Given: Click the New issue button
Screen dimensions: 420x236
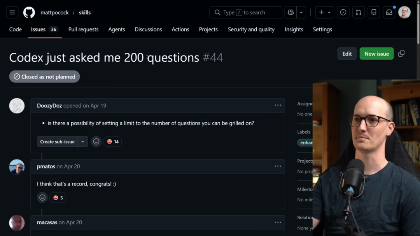Looking at the screenshot, I should [376, 54].
